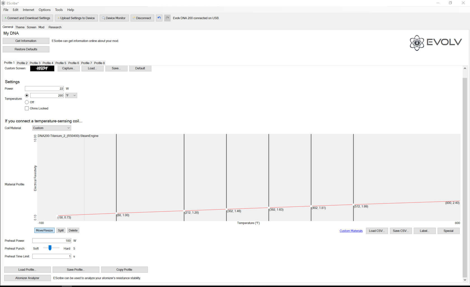
Task: Open the temperature unit °F dropdown
Action: tap(71, 95)
